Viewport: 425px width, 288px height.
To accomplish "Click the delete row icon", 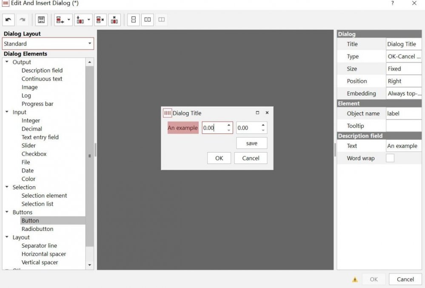I will pyautogui.click(x=100, y=20).
